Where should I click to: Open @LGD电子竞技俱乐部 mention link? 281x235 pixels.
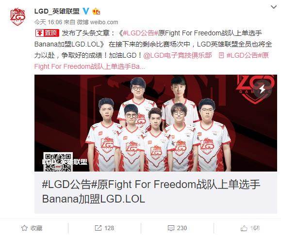point(178,55)
